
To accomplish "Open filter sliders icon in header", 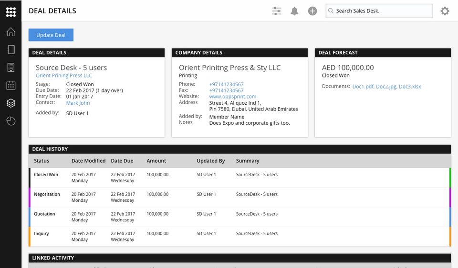I will [x=277, y=11].
